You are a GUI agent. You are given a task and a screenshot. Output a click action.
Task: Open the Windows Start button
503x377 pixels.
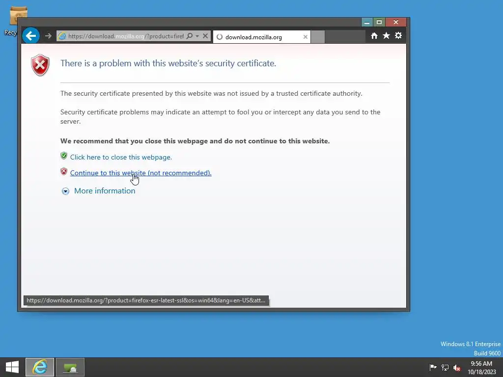12,367
